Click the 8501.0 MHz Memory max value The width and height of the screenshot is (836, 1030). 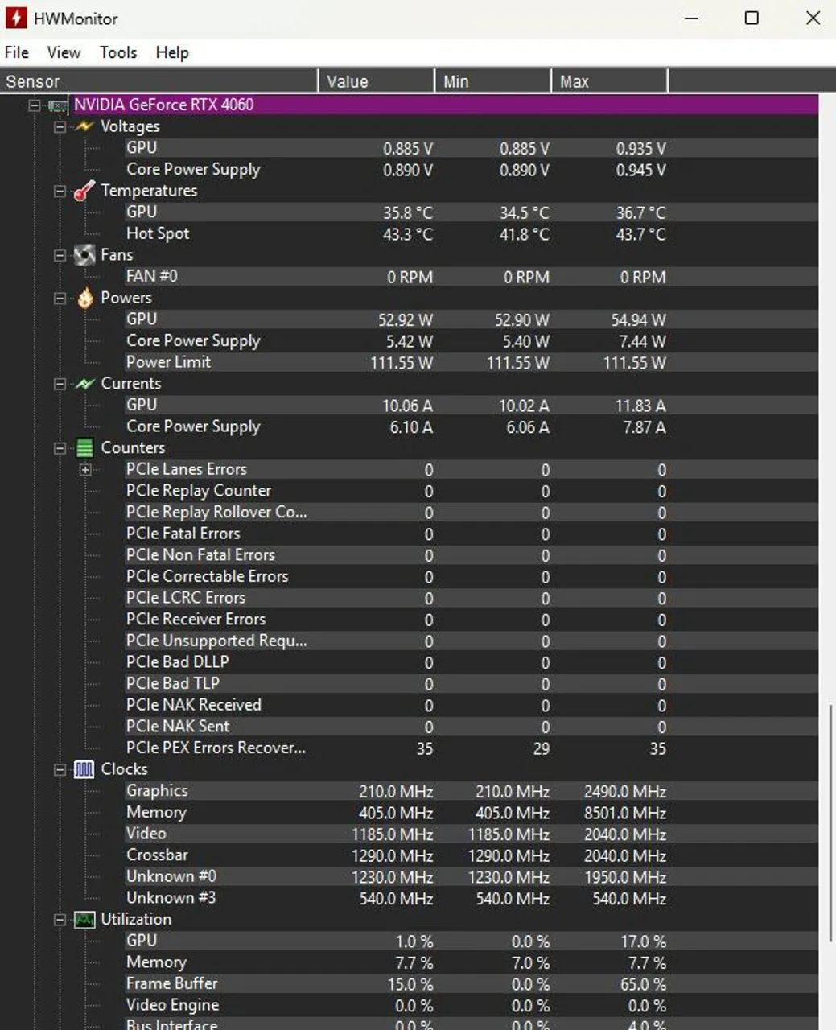pyautogui.click(x=625, y=814)
